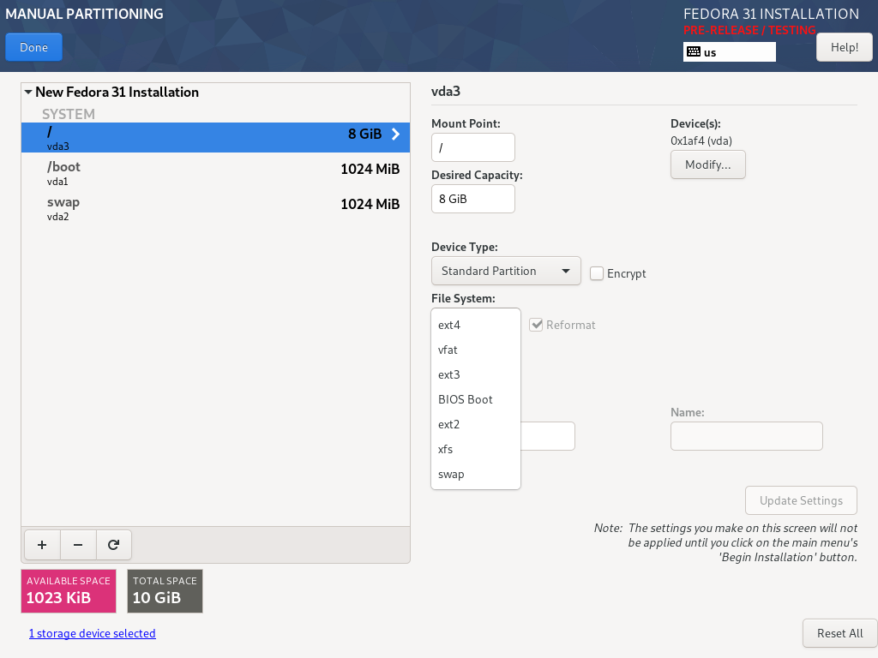Click the minus icon to remove partition
Image resolution: width=878 pixels, height=658 pixels.
(78, 545)
